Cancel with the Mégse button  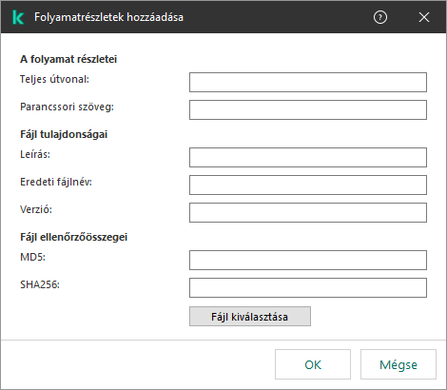(x=398, y=364)
